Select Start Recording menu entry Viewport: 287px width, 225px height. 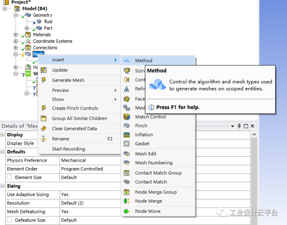79,149
